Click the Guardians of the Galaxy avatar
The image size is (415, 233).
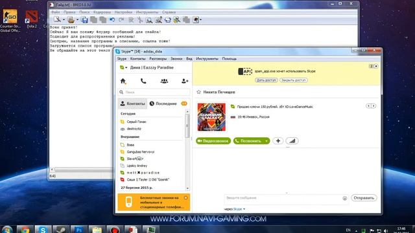pyautogui.click(x=211, y=117)
